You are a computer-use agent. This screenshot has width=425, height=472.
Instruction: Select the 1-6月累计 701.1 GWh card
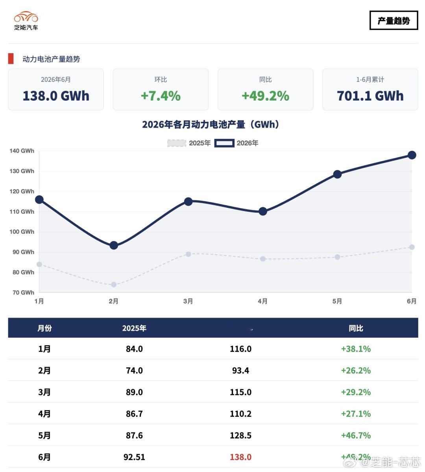click(370, 89)
